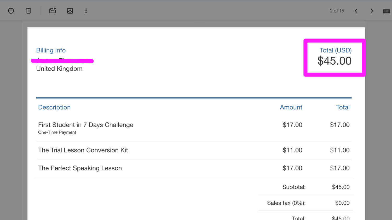Click the large $45.00 total amount
The width and height of the screenshot is (392, 220).
coord(334,61)
